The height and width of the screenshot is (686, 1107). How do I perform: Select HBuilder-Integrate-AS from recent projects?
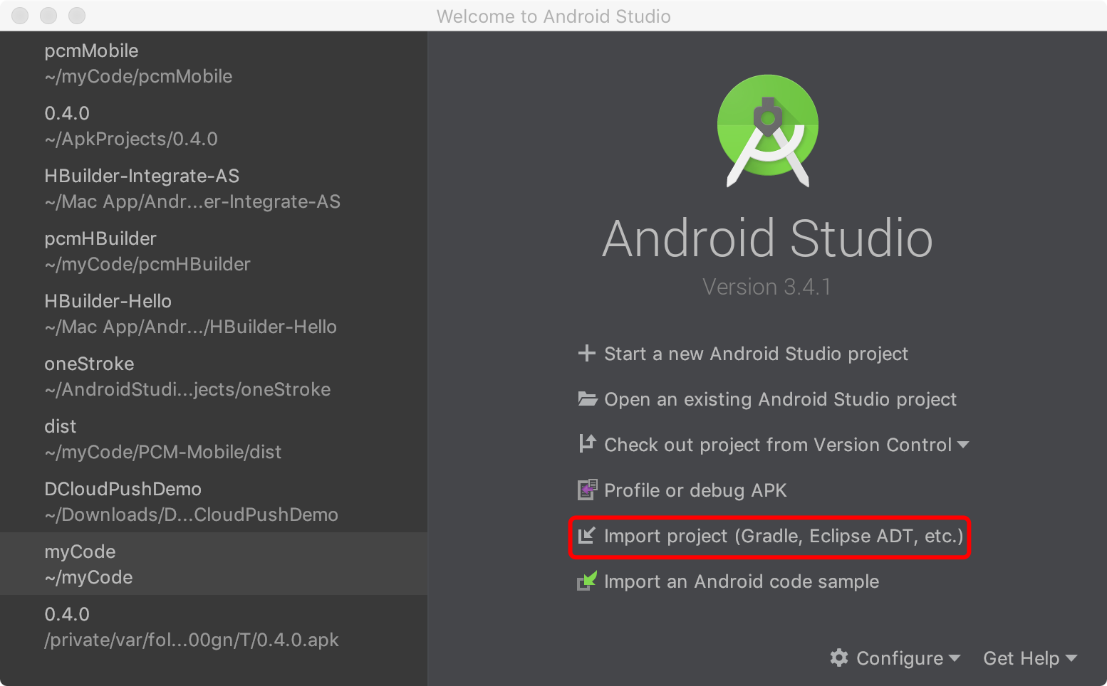[214, 188]
